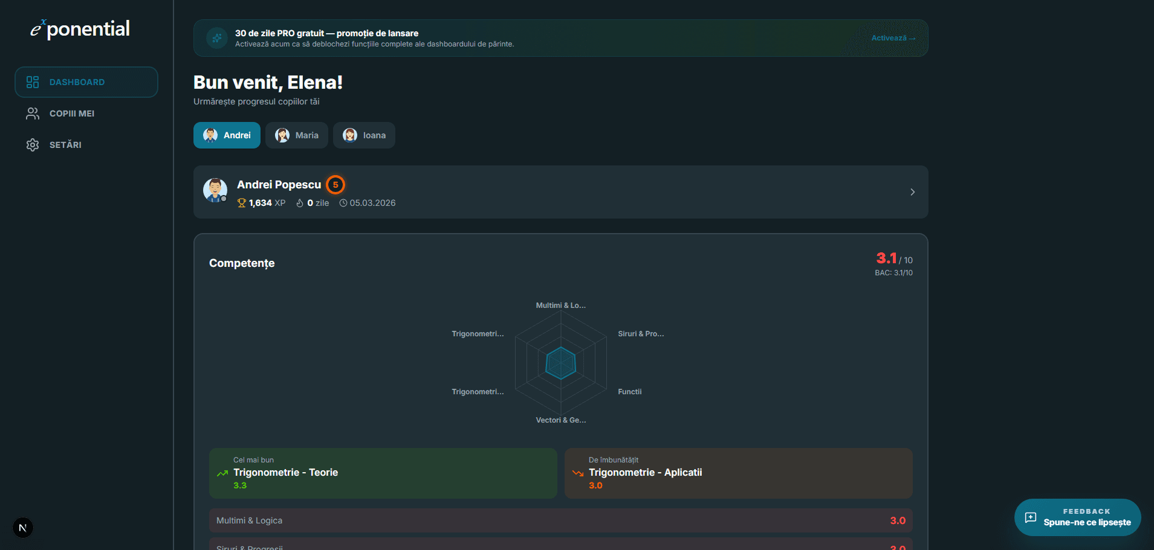The width and height of the screenshot is (1154, 550).
Task: Click the Competențe heading
Action: pos(242,263)
